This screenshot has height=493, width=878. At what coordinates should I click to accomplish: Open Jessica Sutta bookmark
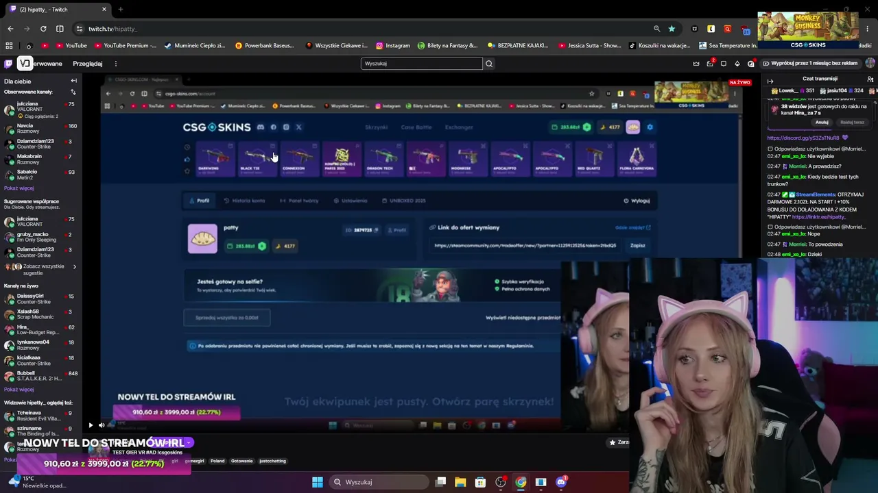(x=590, y=46)
